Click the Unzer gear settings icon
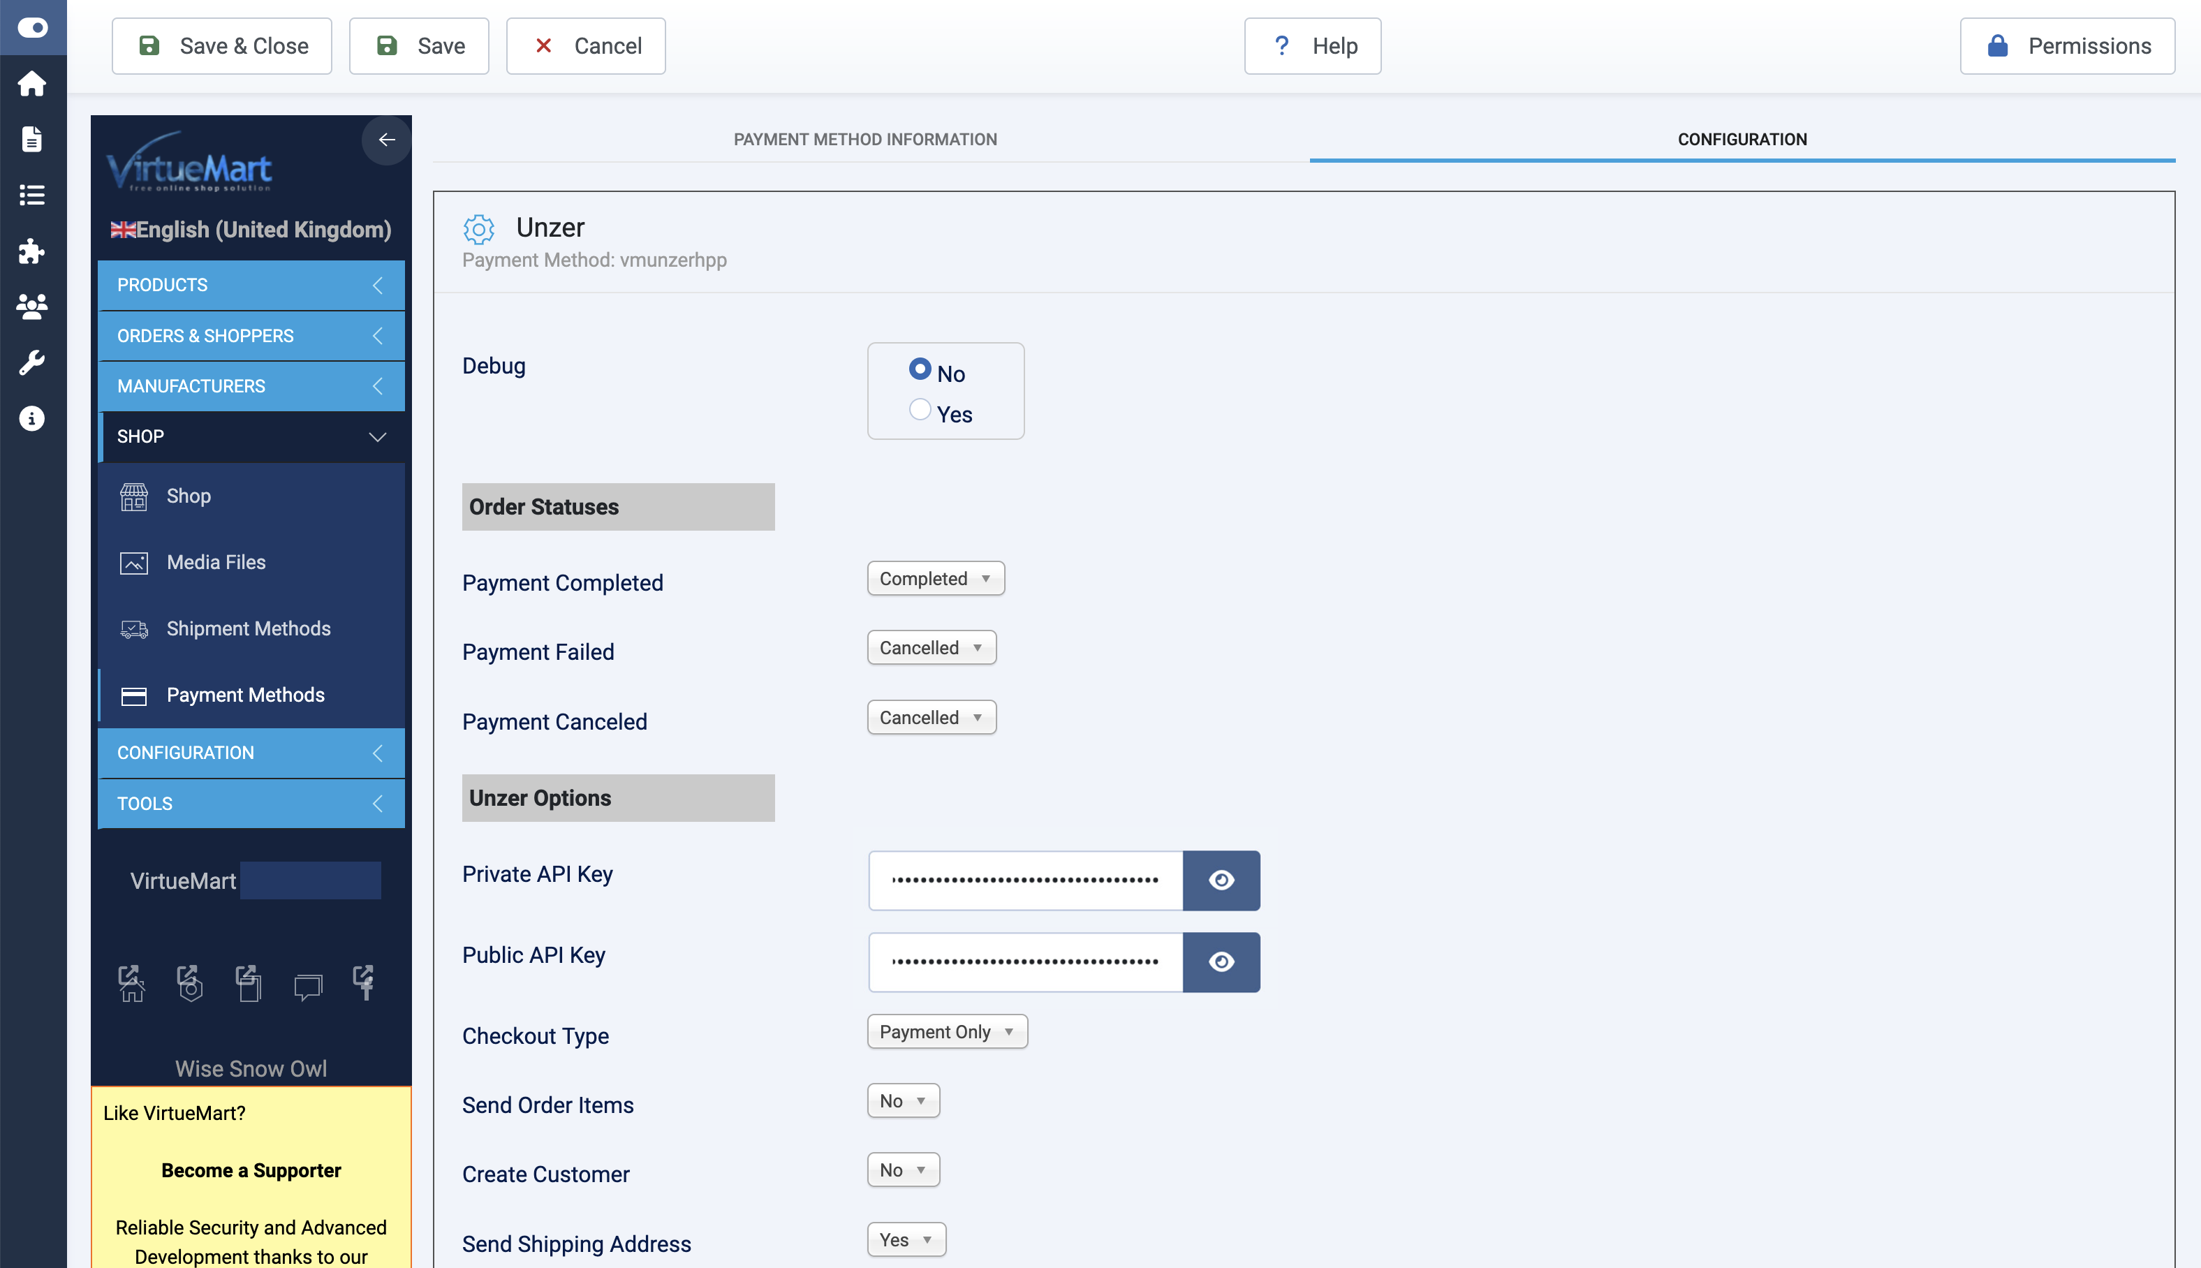The height and width of the screenshot is (1268, 2201). click(479, 229)
